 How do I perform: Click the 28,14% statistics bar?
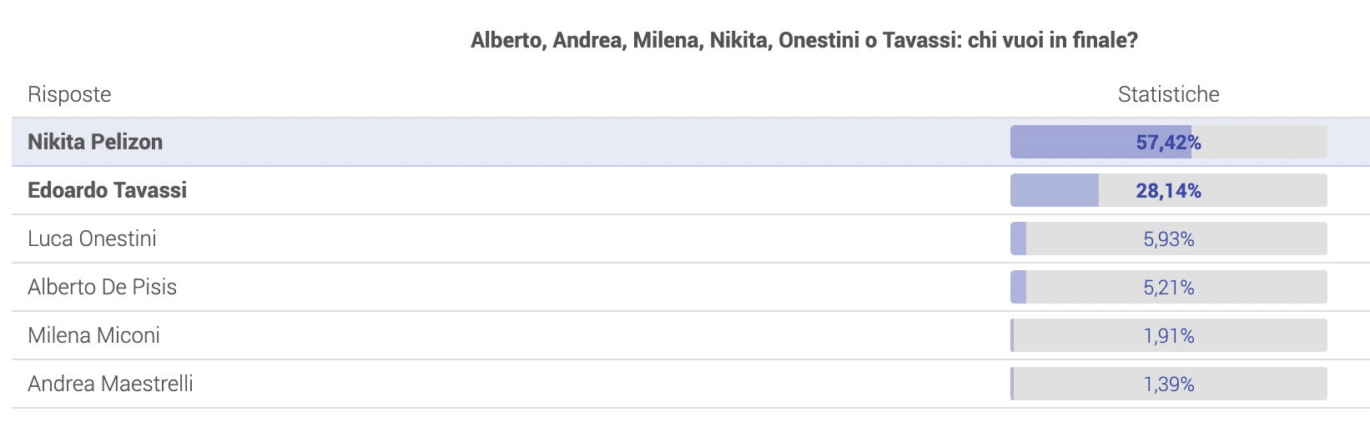coord(1168,190)
